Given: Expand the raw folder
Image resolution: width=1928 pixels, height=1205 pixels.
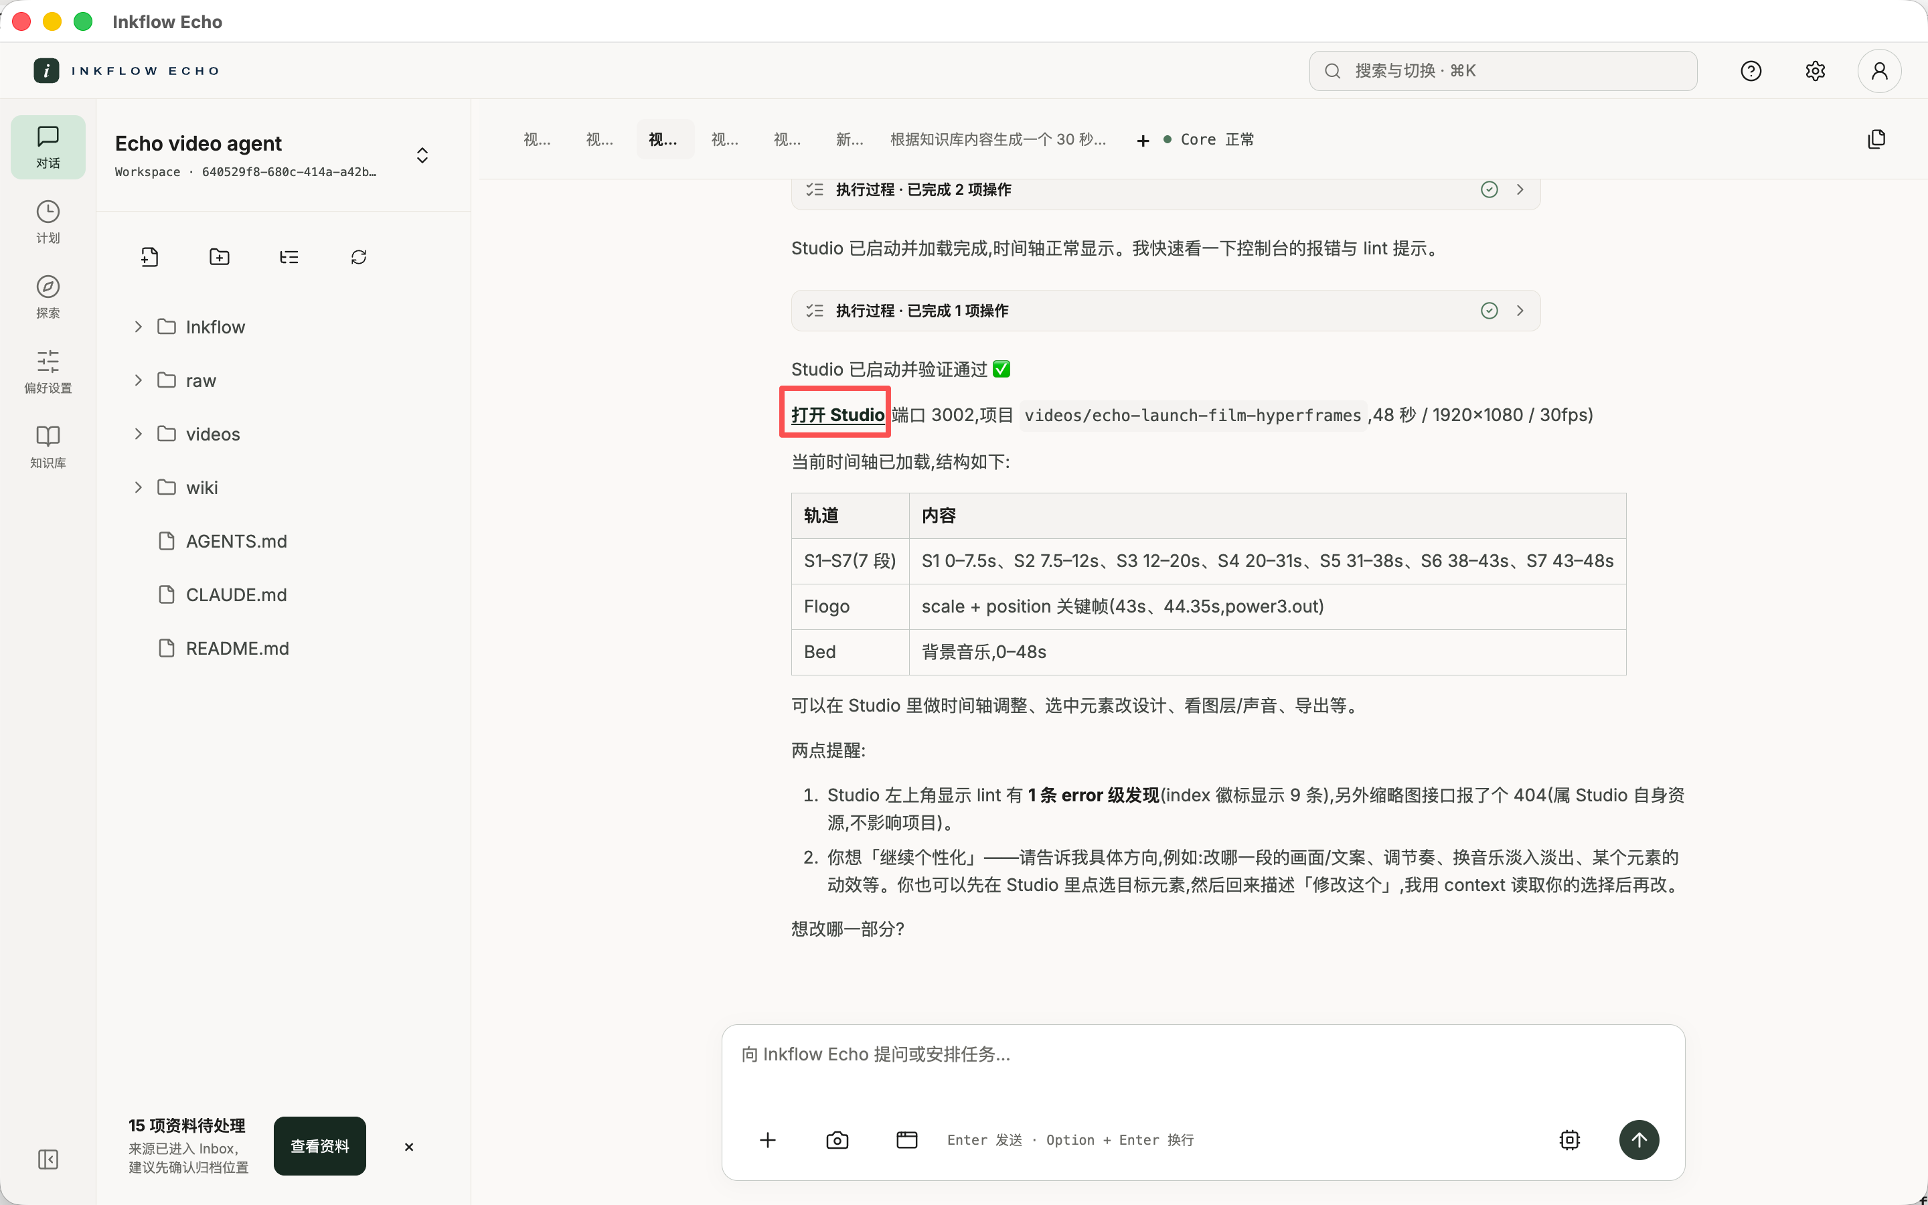Looking at the screenshot, I should (138, 380).
